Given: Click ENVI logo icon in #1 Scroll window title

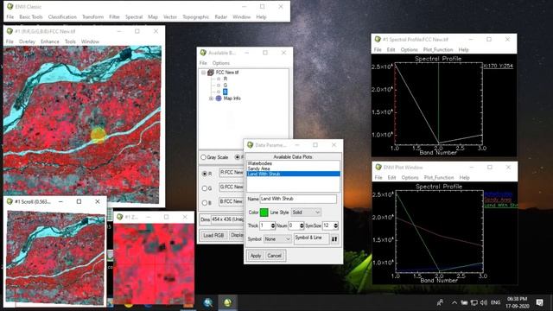Looking at the screenshot, I should tap(10, 201).
